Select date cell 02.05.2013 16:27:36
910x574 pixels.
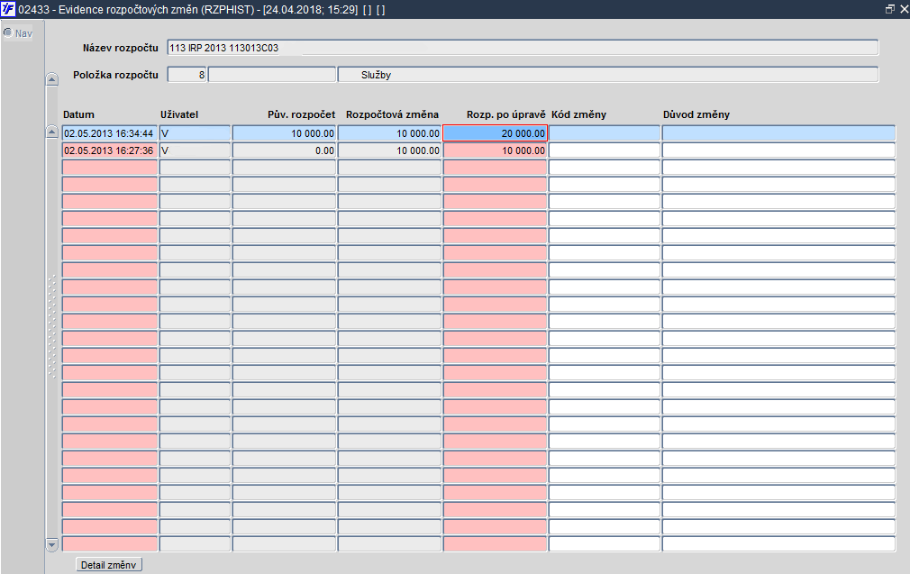110,150
